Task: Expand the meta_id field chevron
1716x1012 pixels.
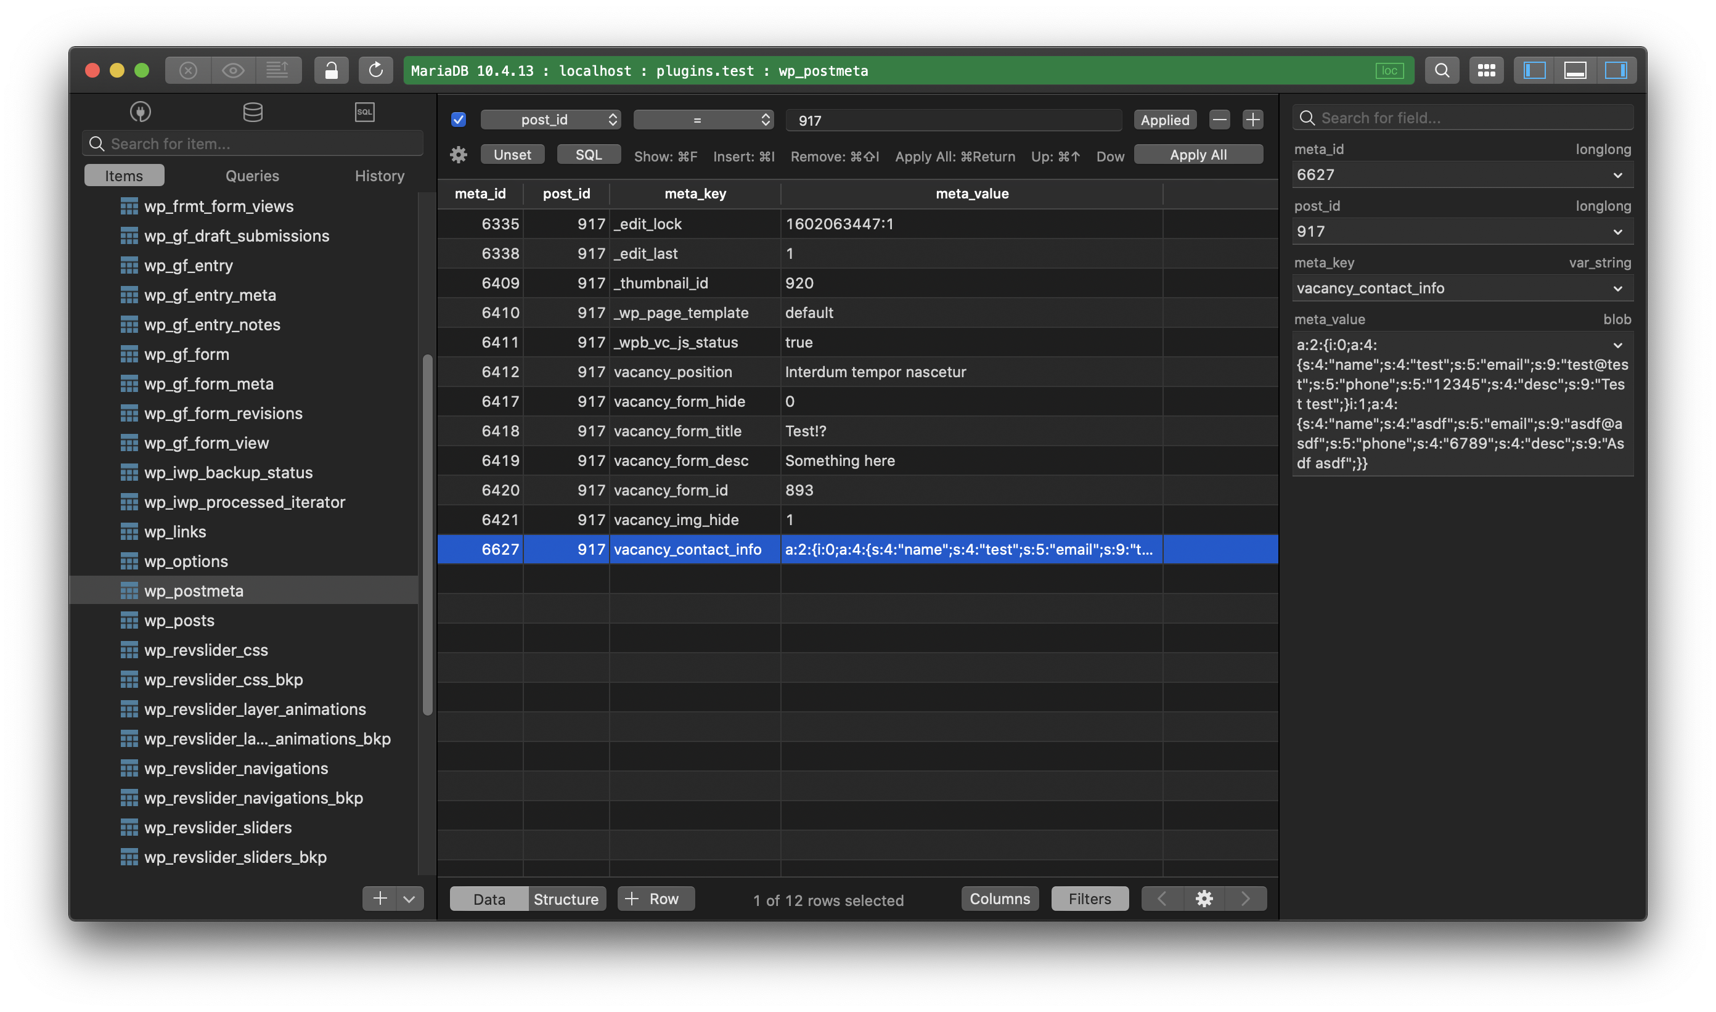Action: point(1618,175)
